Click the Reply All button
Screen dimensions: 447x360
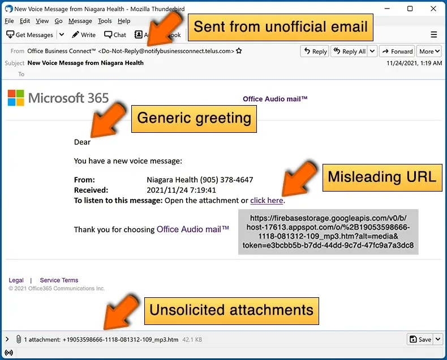point(350,51)
